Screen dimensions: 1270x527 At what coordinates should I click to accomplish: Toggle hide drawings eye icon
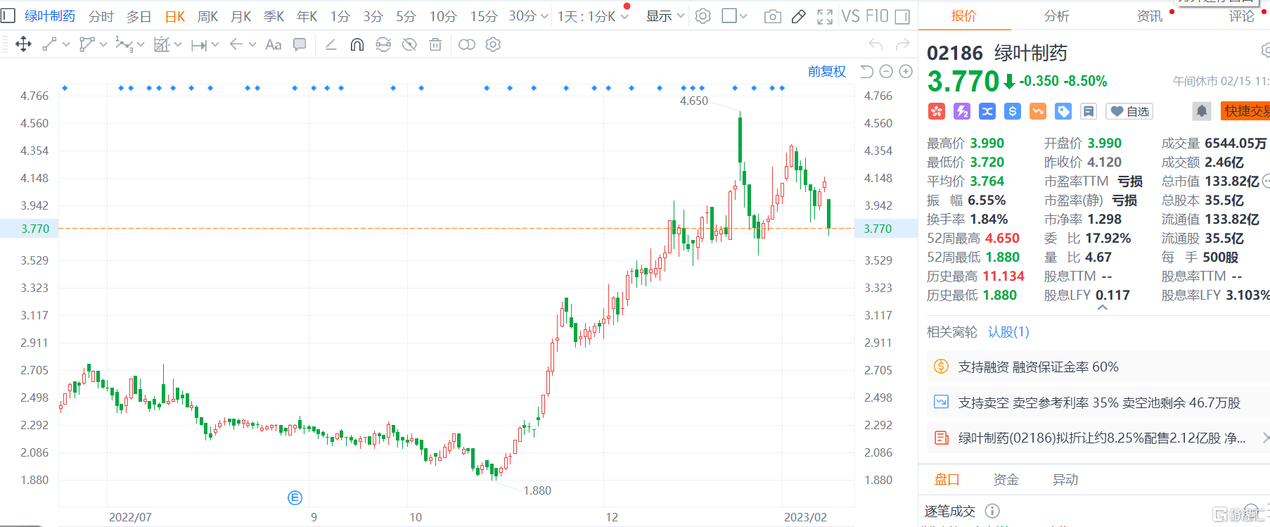click(409, 45)
